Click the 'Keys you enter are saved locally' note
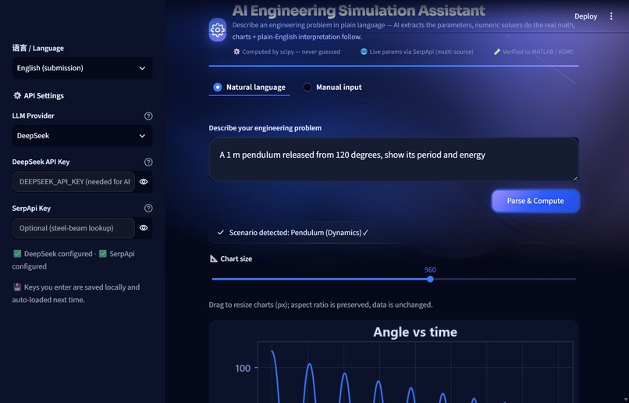629x403 pixels. click(76, 294)
